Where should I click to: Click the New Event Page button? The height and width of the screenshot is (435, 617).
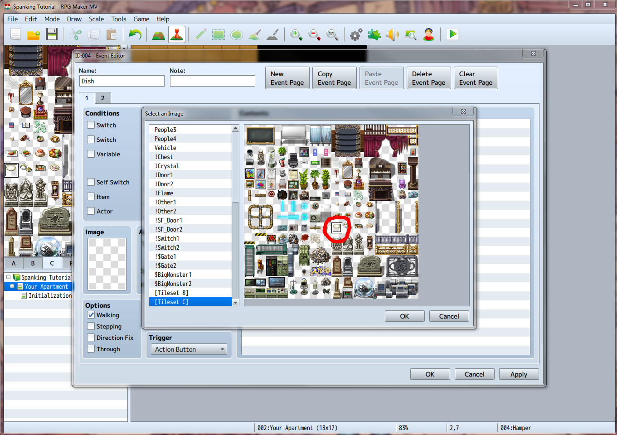click(x=287, y=78)
